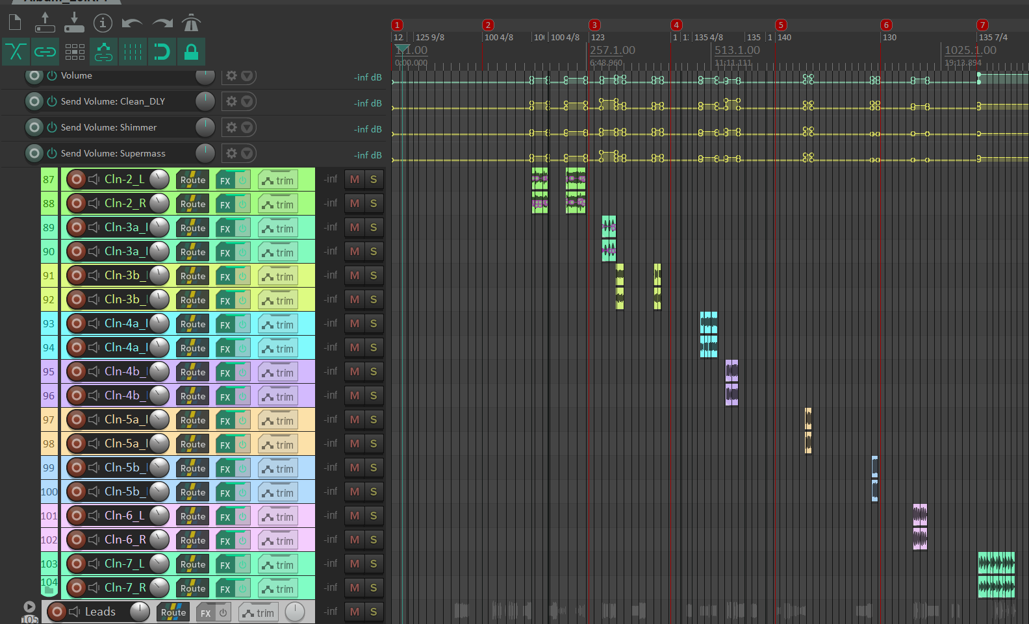
Task: Click the Save Project icon
Action: point(74,22)
